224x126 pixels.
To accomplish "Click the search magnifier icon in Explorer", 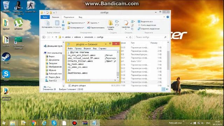I will pyautogui.click(x=165, y=37).
